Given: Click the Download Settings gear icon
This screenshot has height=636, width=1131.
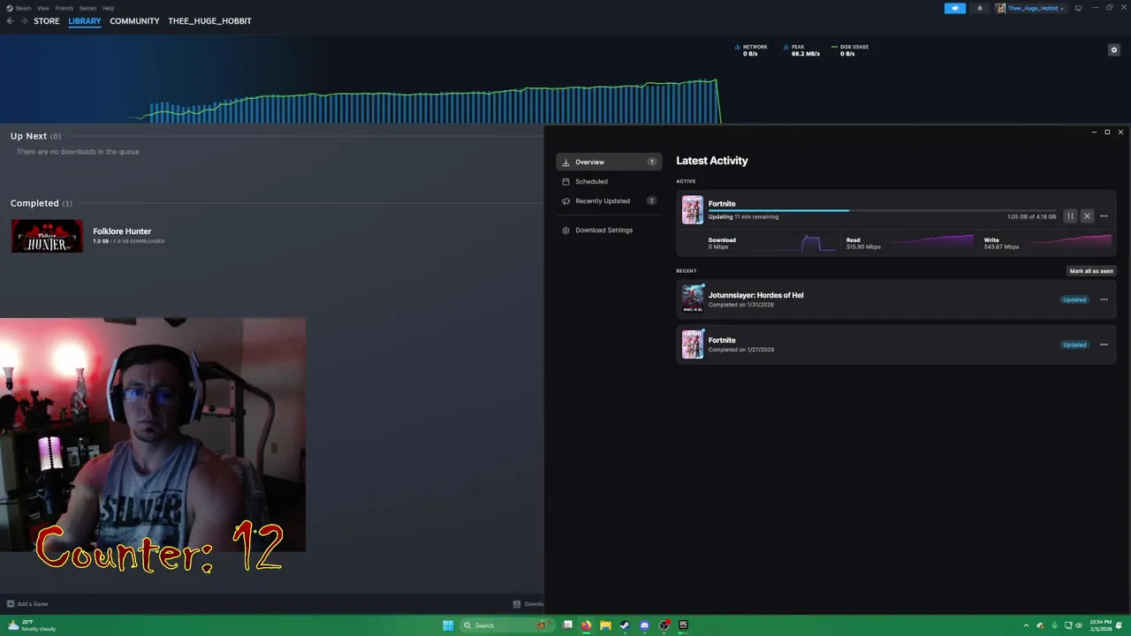Looking at the screenshot, I should pos(565,231).
